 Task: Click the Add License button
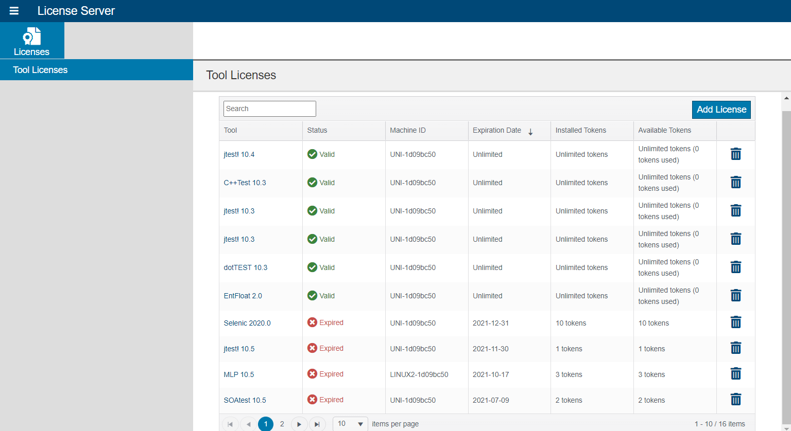pyautogui.click(x=721, y=110)
